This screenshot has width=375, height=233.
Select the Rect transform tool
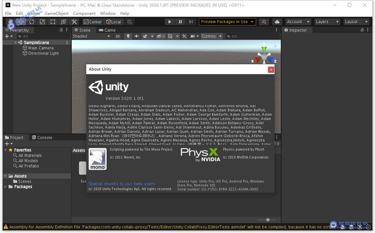coord(53,22)
